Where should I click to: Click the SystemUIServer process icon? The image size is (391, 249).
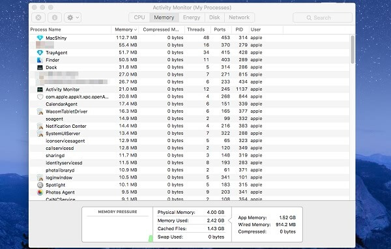pyautogui.click(x=40, y=134)
